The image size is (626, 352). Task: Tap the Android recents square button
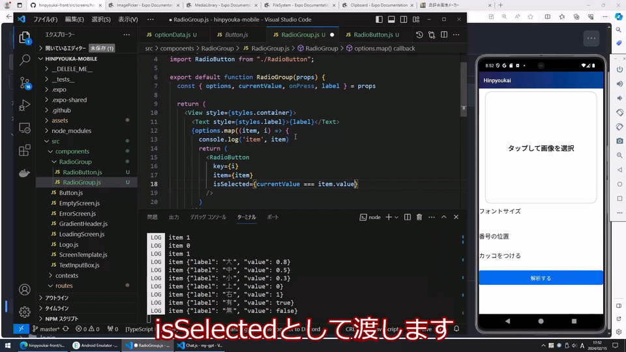pyautogui.click(x=574, y=321)
